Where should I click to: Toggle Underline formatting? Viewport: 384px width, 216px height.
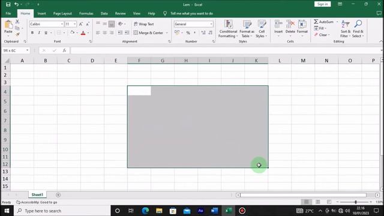[46, 32]
